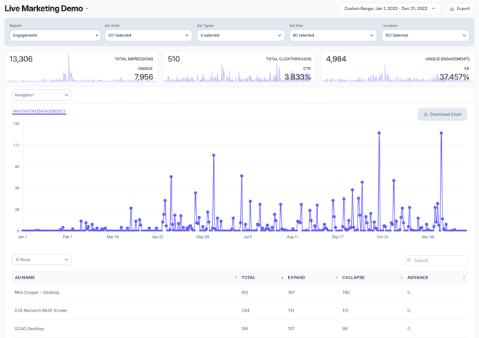Click the 026 Macaron Multi Screen row name
Viewport: 479px width, 338px height.
tap(41, 310)
